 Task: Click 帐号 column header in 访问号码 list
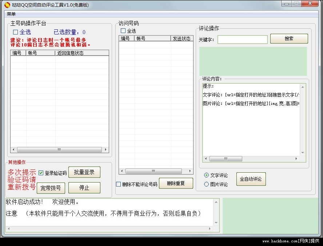(152, 38)
